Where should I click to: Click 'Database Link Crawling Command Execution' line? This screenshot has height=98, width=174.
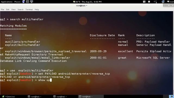point(33,61)
